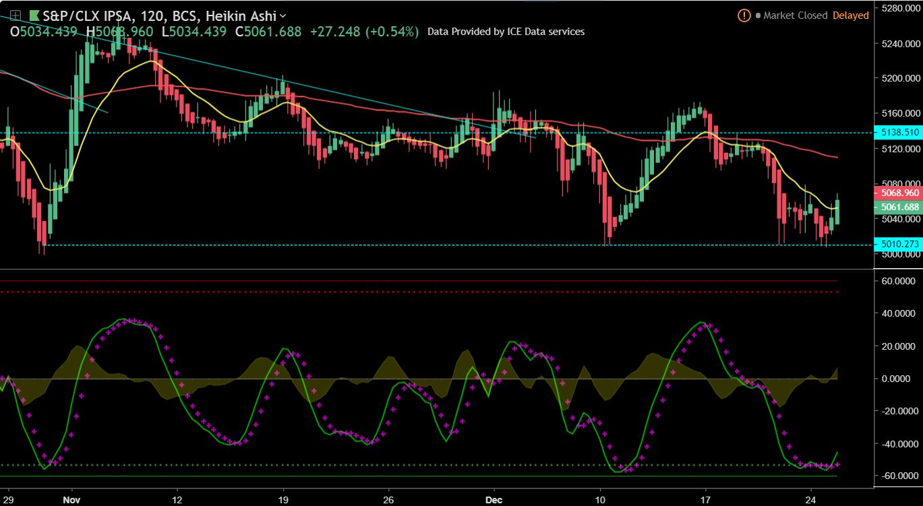This screenshot has height=506, width=923.
Task: Click the -40.0000 oscillator axis label
Action: (899, 444)
